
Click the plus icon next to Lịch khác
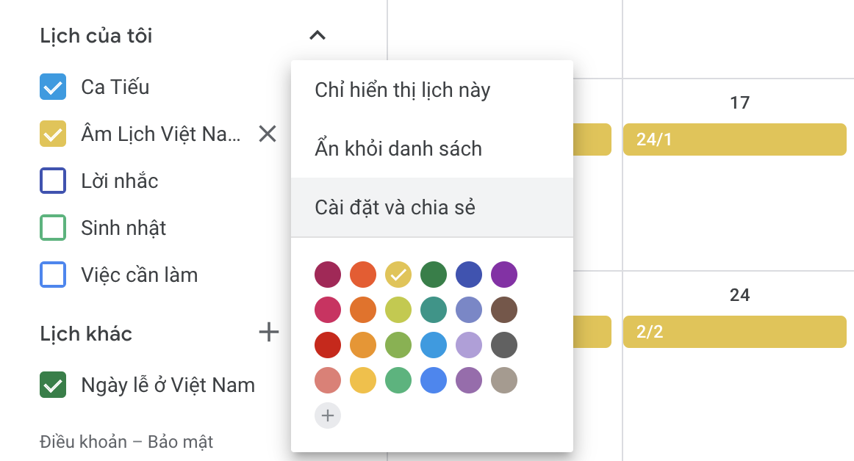(x=269, y=333)
